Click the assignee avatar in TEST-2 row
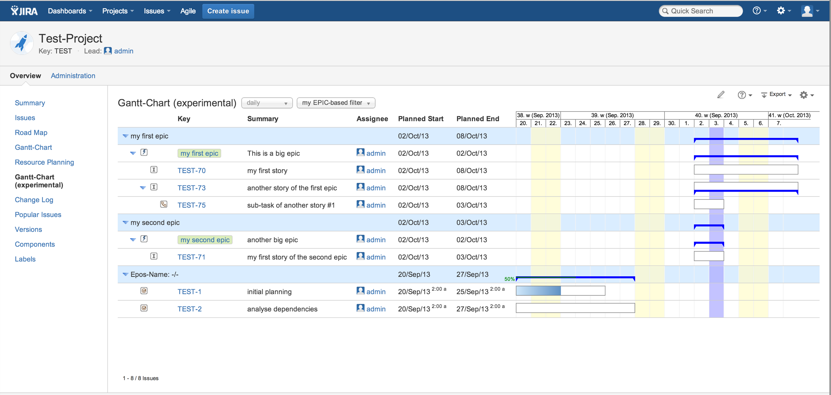 click(x=360, y=308)
